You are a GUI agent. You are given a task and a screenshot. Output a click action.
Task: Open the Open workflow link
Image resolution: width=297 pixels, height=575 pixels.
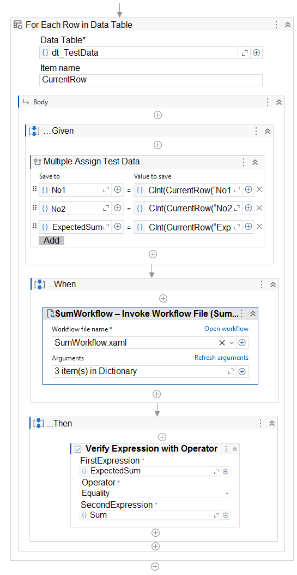pyautogui.click(x=226, y=329)
